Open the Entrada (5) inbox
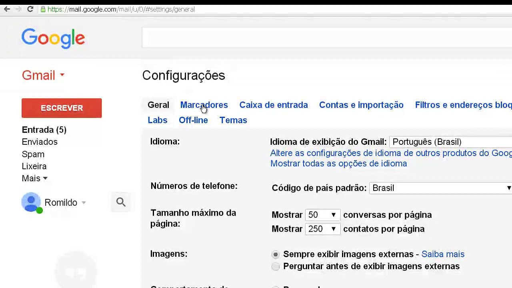This screenshot has height=288, width=512. tap(44, 130)
